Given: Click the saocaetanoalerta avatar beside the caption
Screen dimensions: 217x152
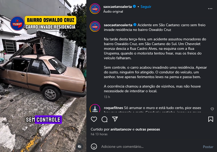Looking at the screenshot, I should 95,26.
